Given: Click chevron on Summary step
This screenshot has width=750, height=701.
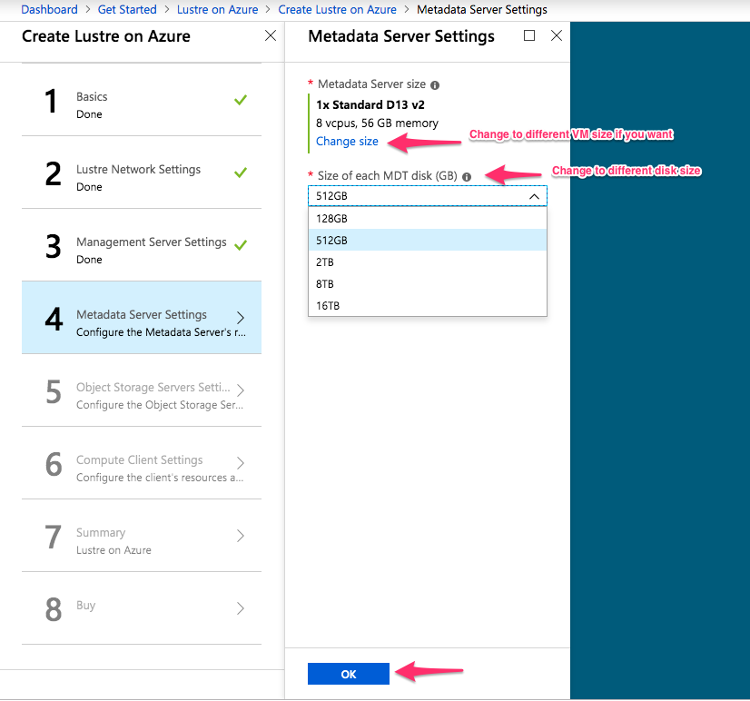Looking at the screenshot, I should click(x=241, y=536).
